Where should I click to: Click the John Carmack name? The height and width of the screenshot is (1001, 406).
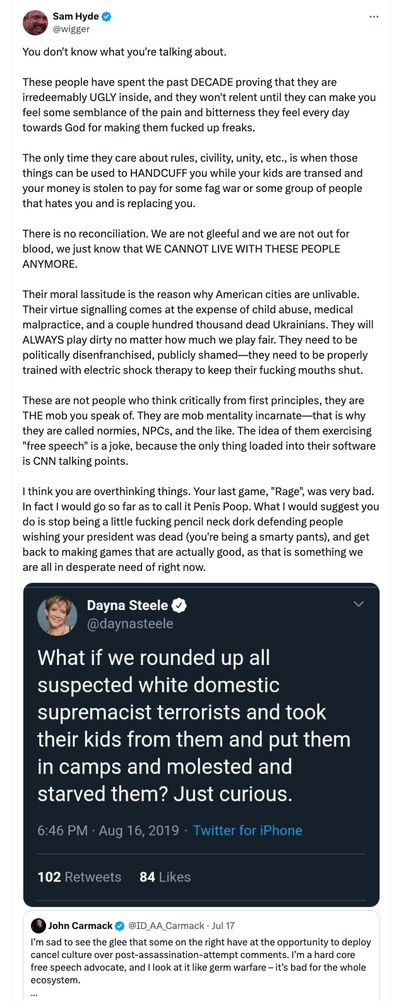tap(80, 925)
